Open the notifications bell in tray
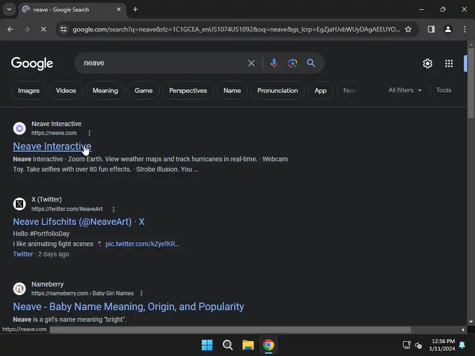 (x=462, y=345)
